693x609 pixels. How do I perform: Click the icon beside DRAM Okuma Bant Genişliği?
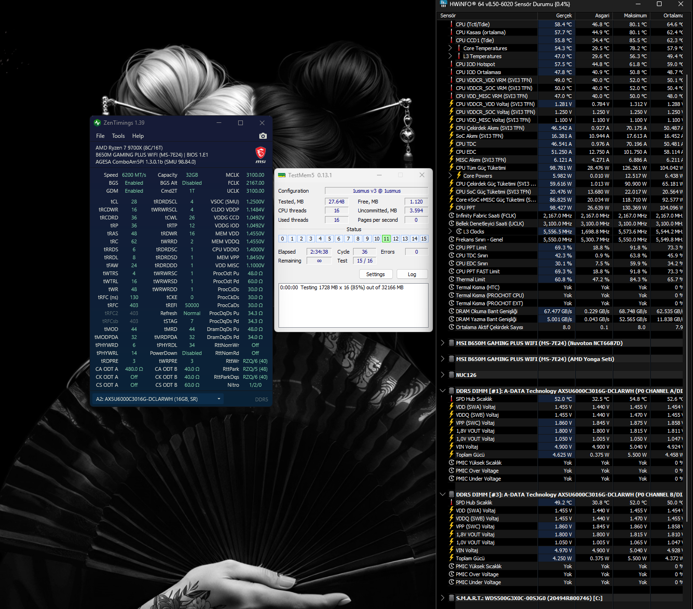452,311
